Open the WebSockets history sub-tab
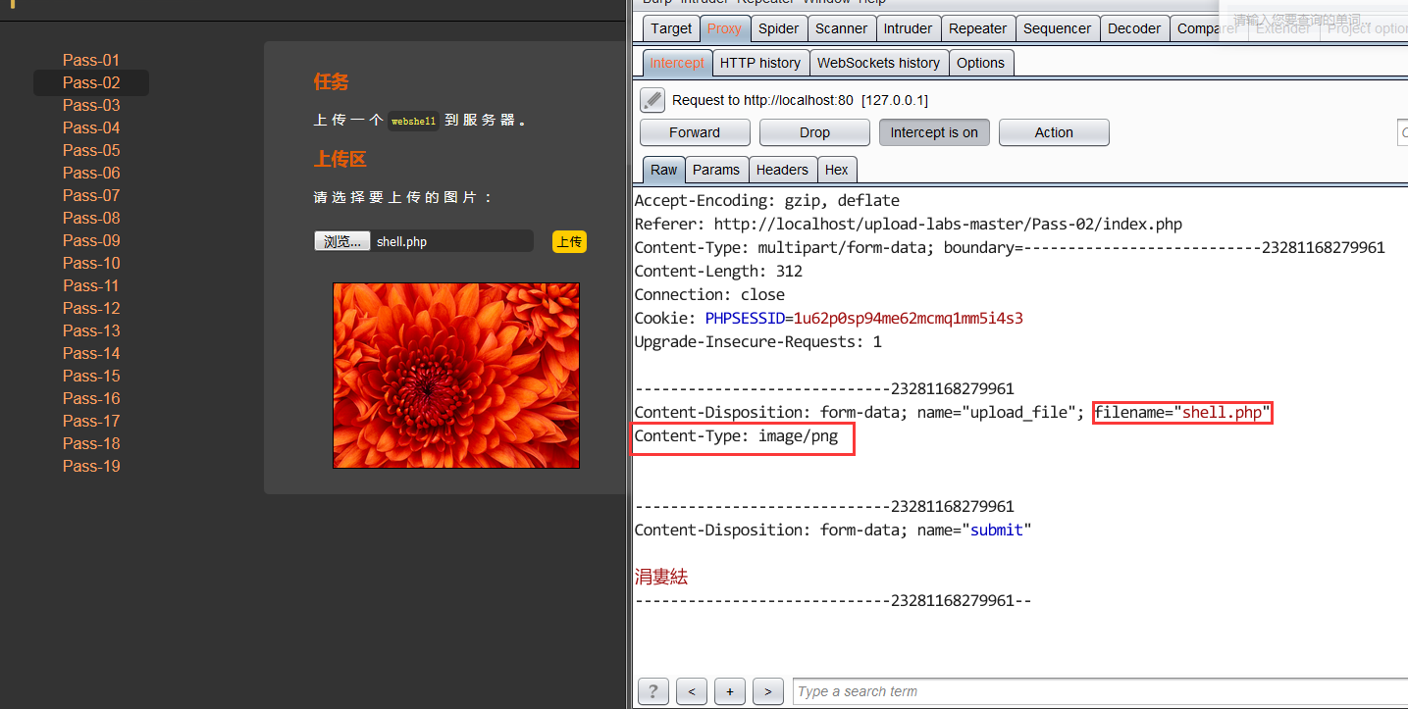 coord(878,63)
